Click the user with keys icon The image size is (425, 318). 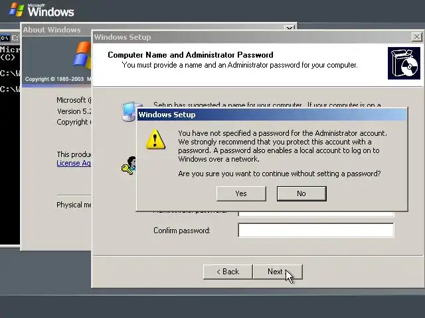(128, 166)
